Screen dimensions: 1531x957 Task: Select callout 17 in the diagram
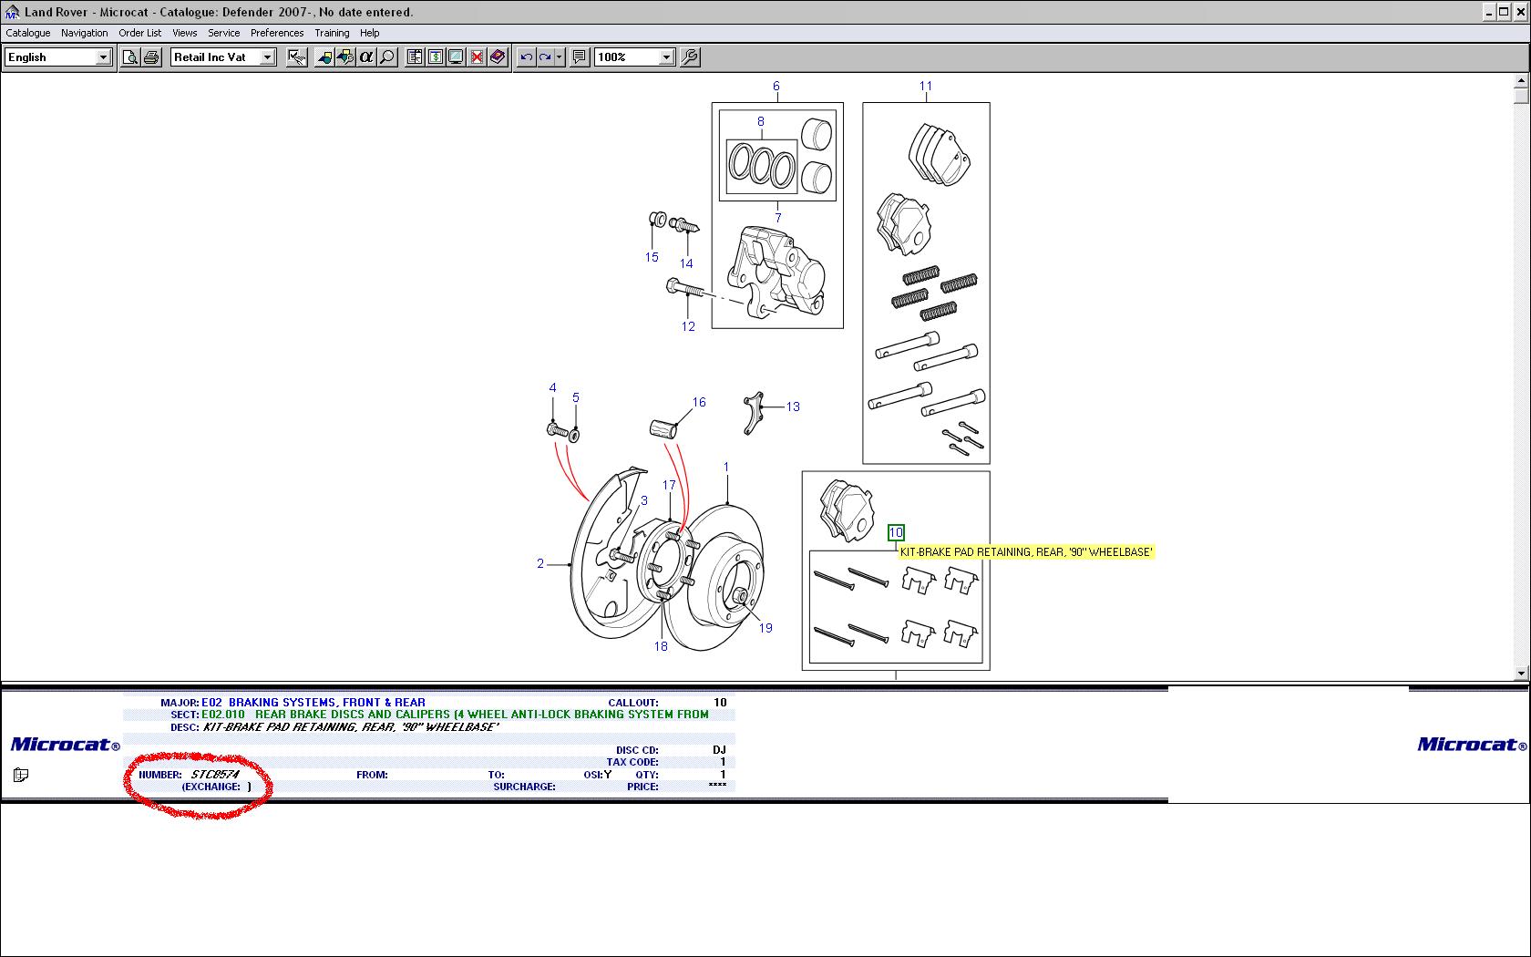click(x=669, y=485)
